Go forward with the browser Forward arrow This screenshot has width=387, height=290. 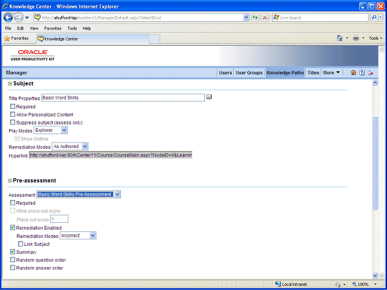[x=19, y=18]
